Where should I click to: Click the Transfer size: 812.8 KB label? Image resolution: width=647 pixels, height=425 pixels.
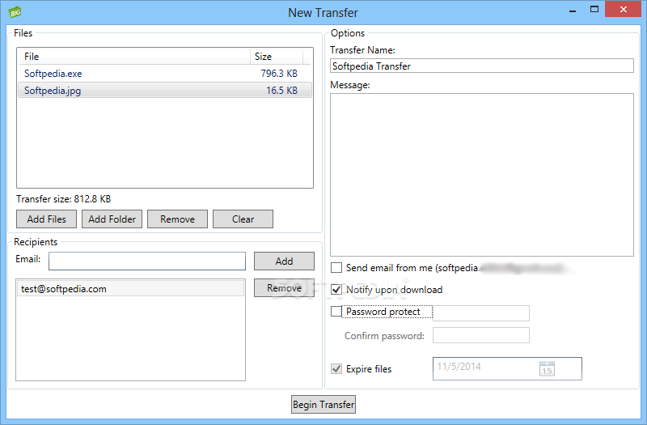click(x=64, y=199)
